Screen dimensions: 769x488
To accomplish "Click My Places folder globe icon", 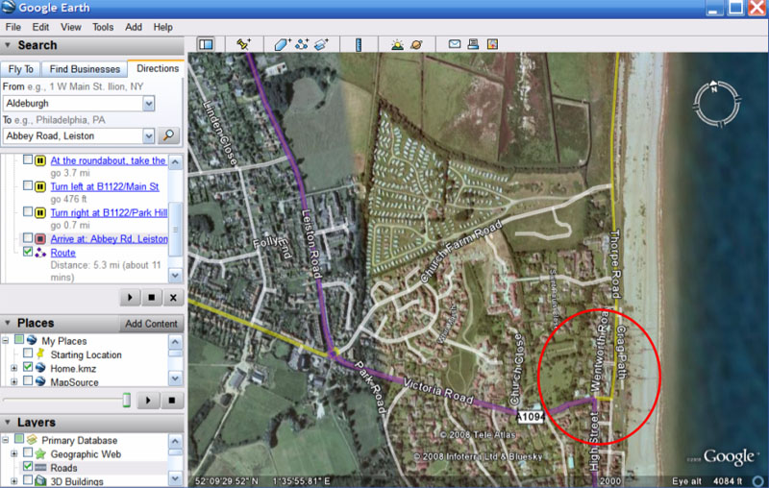I will point(32,340).
